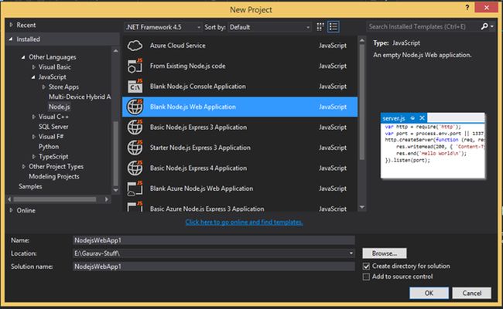The height and width of the screenshot is (309, 503).
Task: Select Samples in the tree
Action: pyautogui.click(x=30, y=186)
